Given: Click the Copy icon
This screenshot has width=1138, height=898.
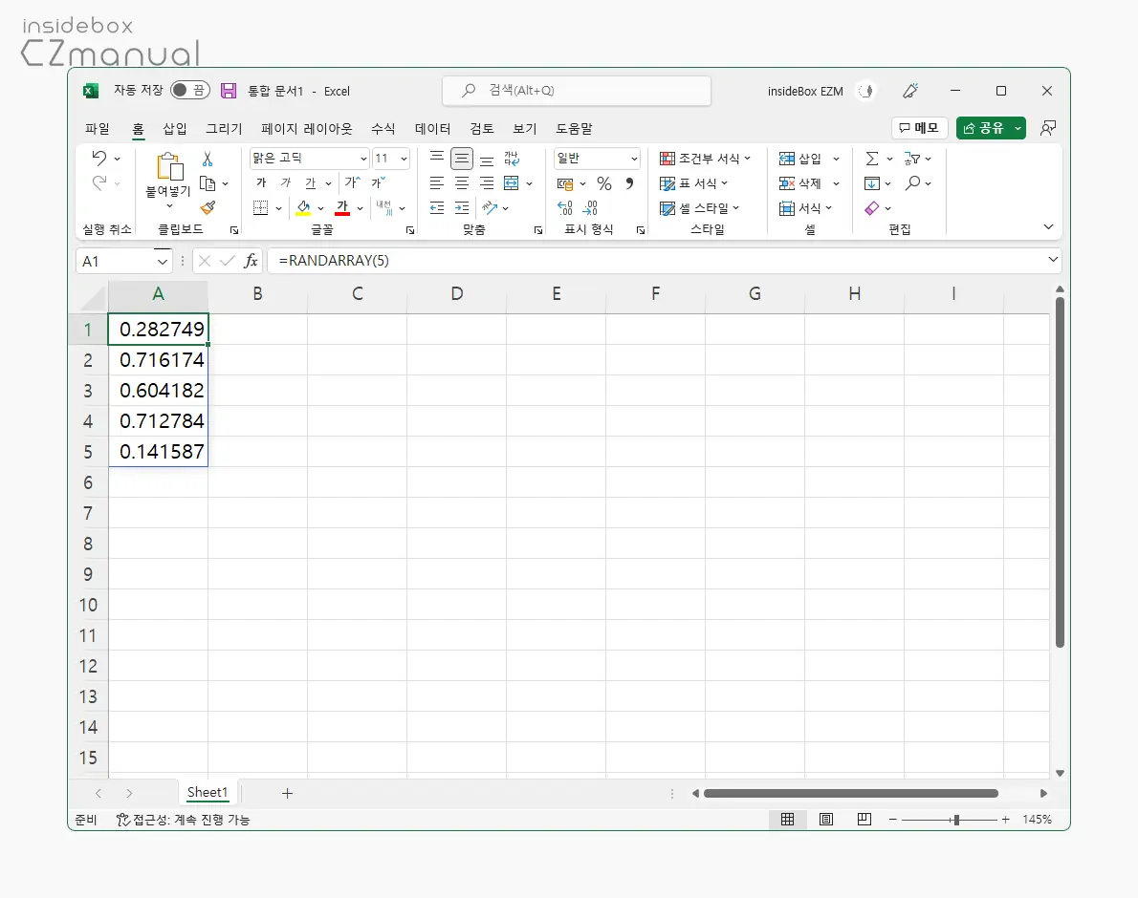Looking at the screenshot, I should (x=208, y=183).
